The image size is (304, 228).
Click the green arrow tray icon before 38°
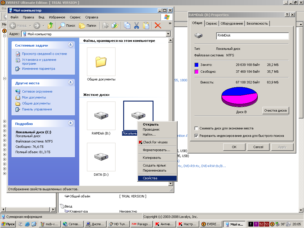coord(278,224)
